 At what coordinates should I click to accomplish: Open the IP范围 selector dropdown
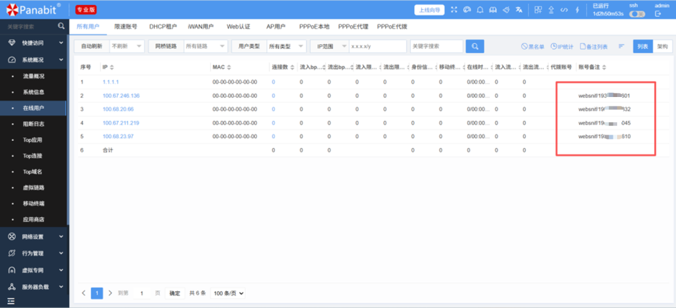pos(329,46)
